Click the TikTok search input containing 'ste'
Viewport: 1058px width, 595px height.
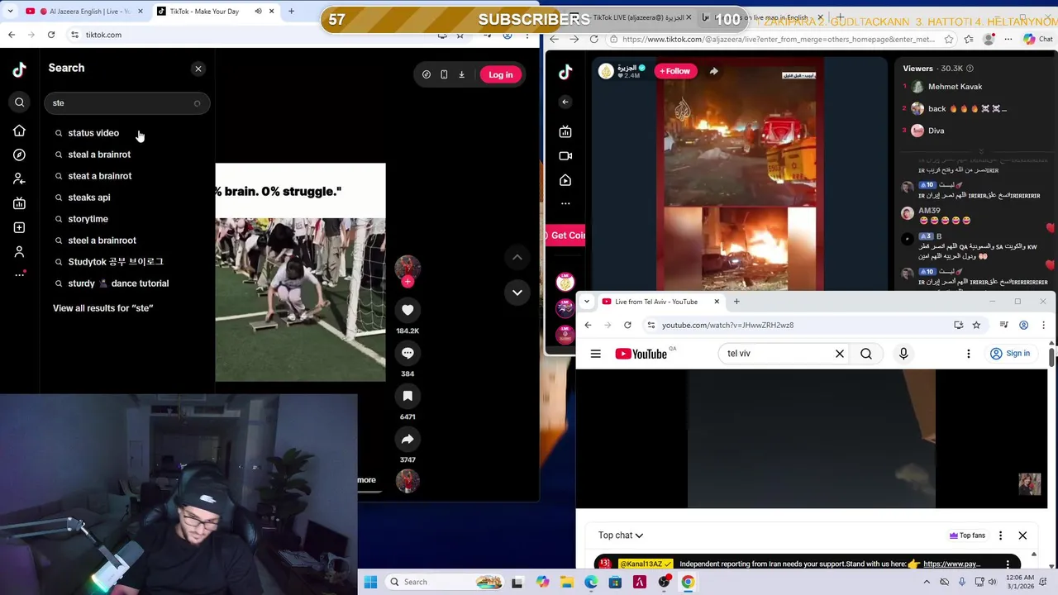[127, 103]
